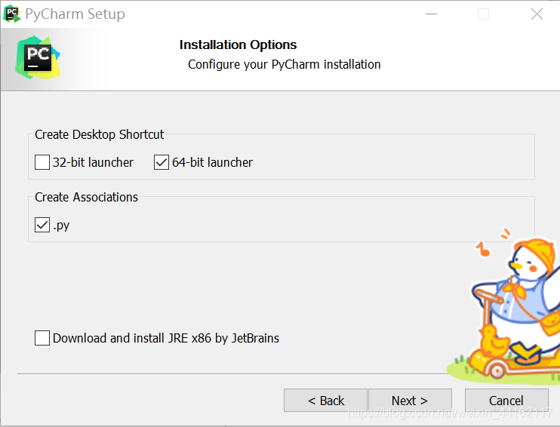Click the maximize button in the title bar

483,14
